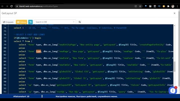Screen dimensions: 180x101
Task: Open the browser profile avatar
Action: 173,6
